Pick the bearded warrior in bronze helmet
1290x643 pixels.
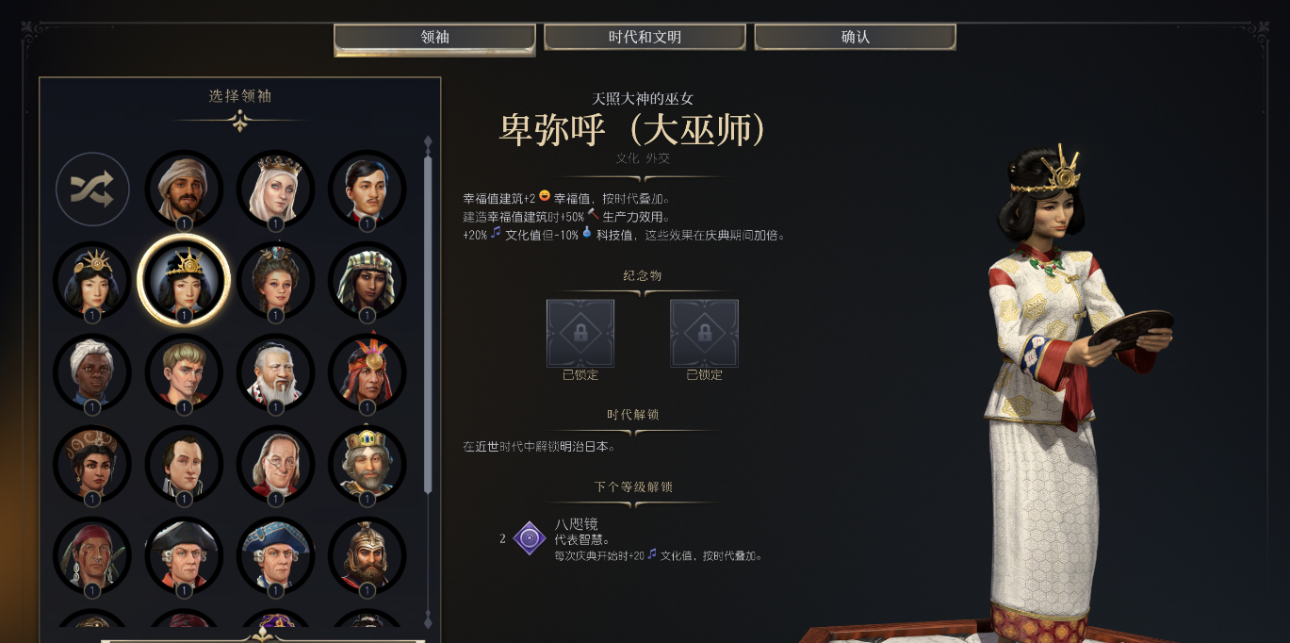pos(367,555)
